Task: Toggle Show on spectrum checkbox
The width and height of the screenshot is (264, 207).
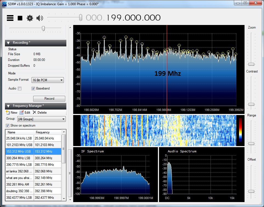Action: tap(8, 125)
